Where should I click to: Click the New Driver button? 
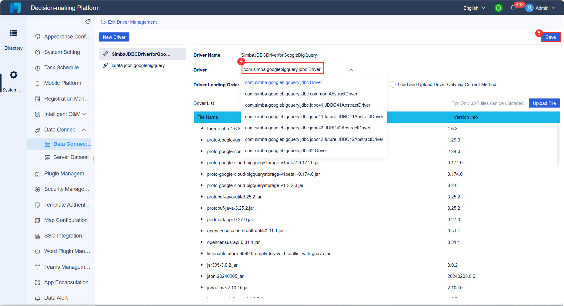(x=114, y=37)
